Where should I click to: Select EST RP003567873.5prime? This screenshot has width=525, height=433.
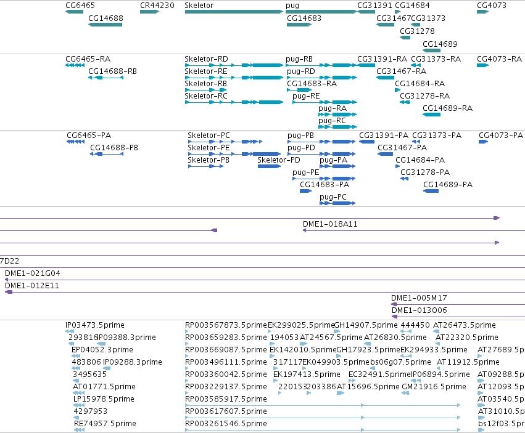click(226, 325)
